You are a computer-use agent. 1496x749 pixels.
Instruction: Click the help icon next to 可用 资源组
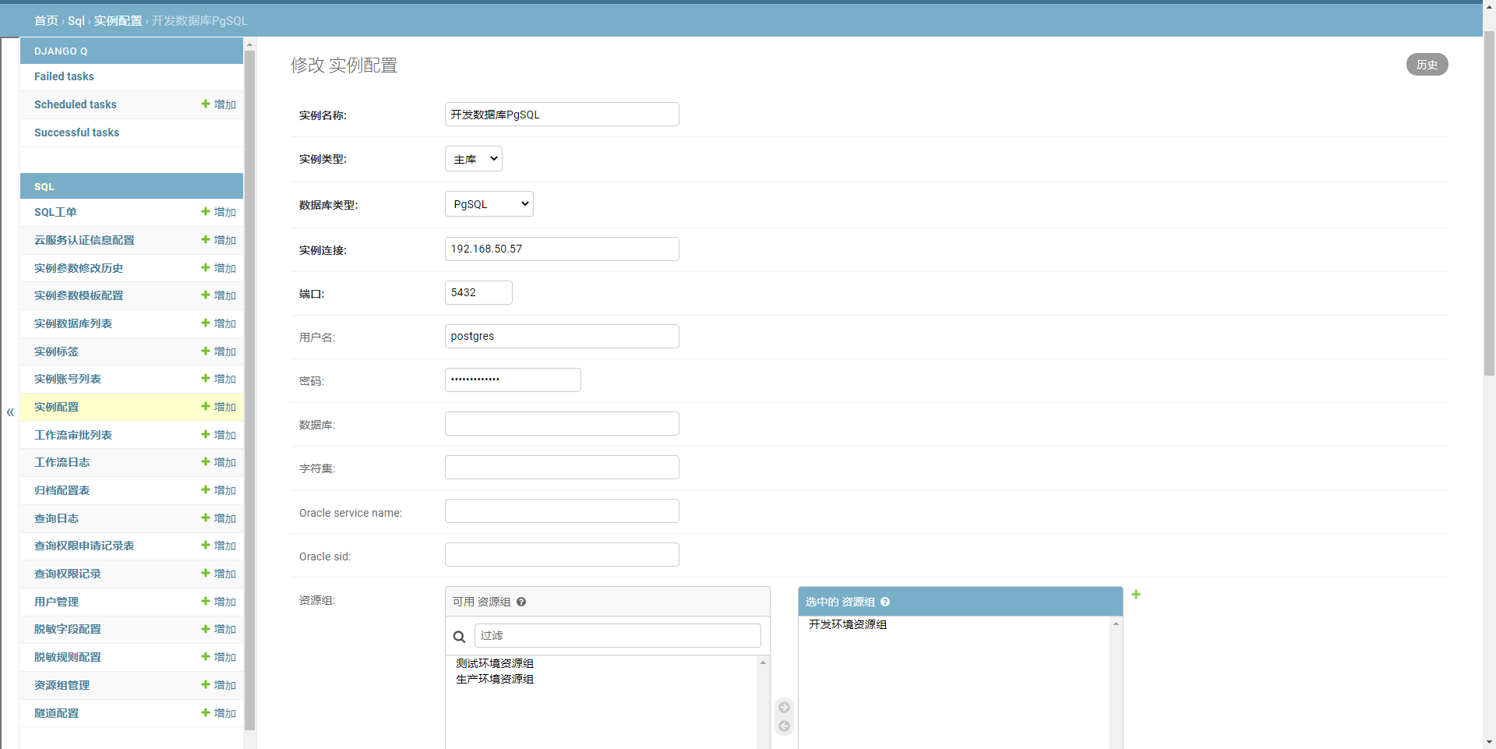[x=521, y=602]
